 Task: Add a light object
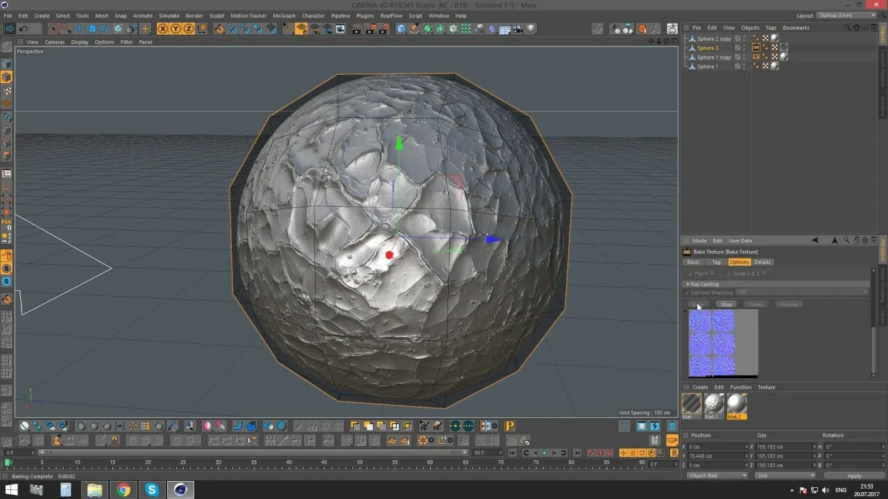tap(531, 28)
